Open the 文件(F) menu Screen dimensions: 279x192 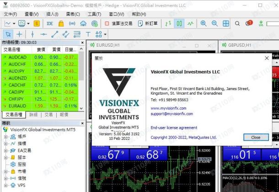[x=11, y=14]
